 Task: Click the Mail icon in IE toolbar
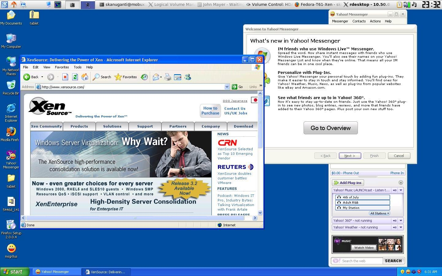(x=156, y=77)
